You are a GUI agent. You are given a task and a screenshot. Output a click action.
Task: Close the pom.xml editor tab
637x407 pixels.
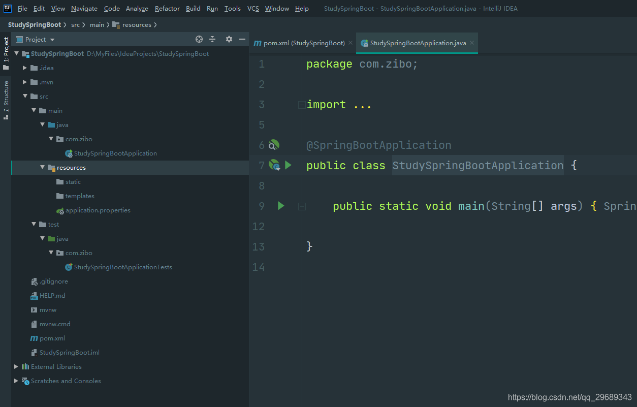(x=351, y=43)
